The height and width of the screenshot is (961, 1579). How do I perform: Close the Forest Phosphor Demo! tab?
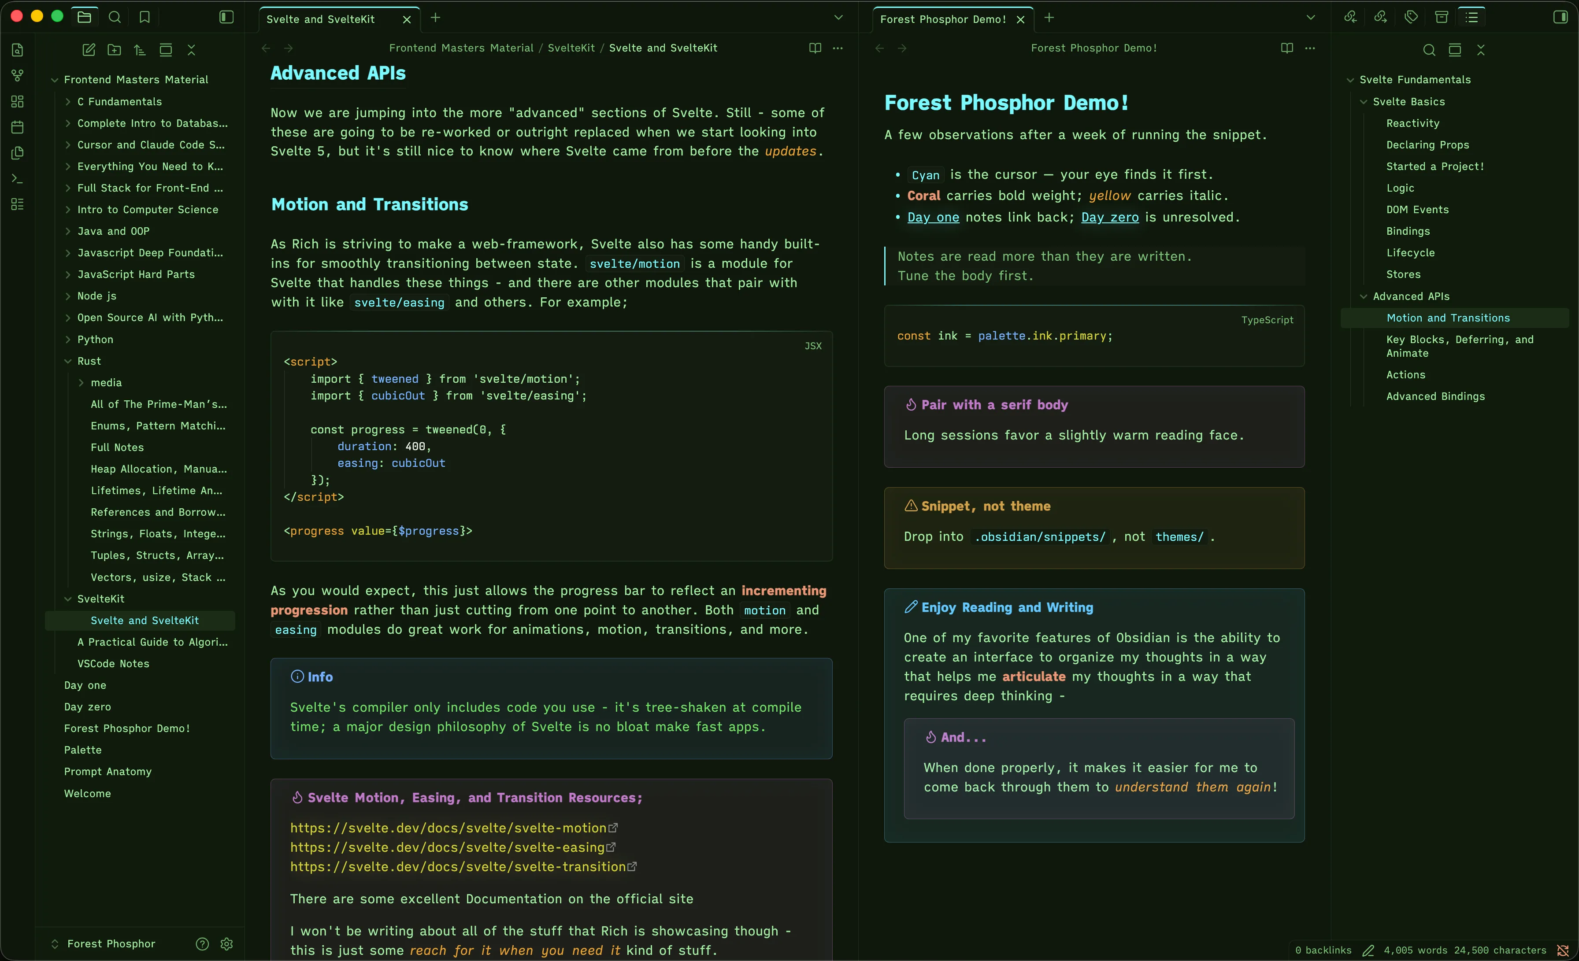pyautogui.click(x=1020, y=19)
